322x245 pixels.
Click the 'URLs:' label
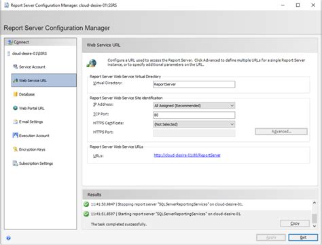pos(99,156)
